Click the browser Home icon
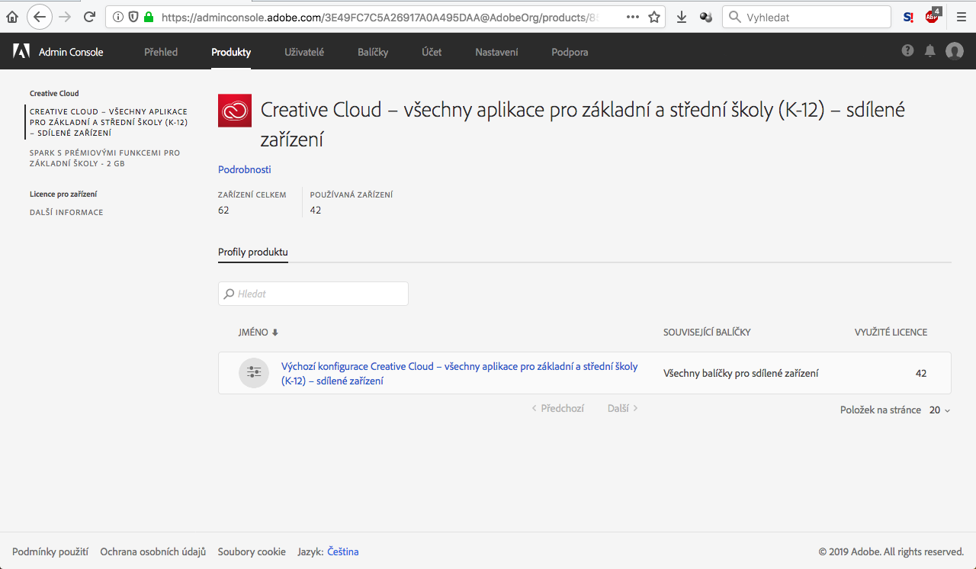Image resolution: width=976 pixels, height=569 pixels. pyautogui.click(x=11, y=17)
